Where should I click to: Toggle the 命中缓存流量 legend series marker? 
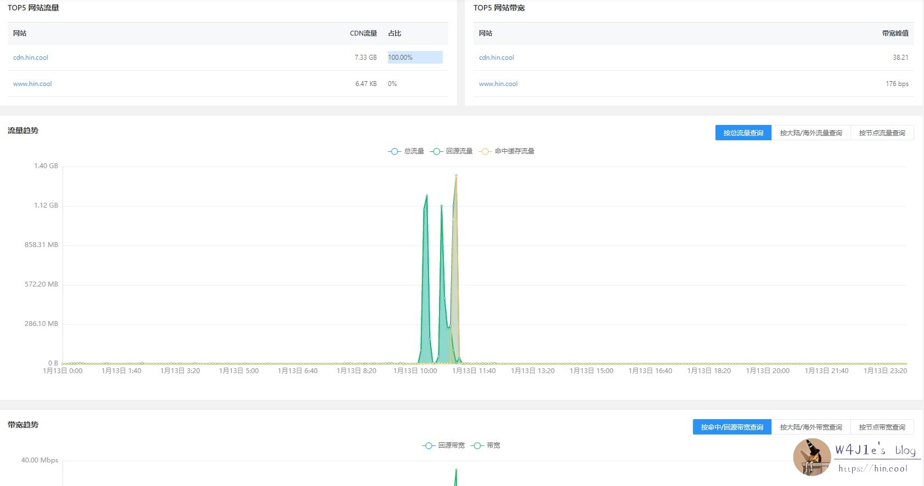484,151
